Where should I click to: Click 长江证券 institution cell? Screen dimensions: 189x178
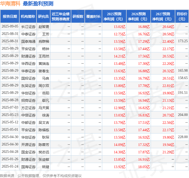[28, 27]
